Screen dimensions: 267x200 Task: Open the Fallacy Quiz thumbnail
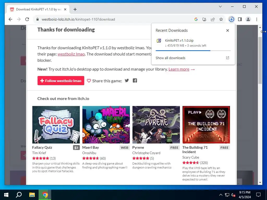[x=56, y=125]
